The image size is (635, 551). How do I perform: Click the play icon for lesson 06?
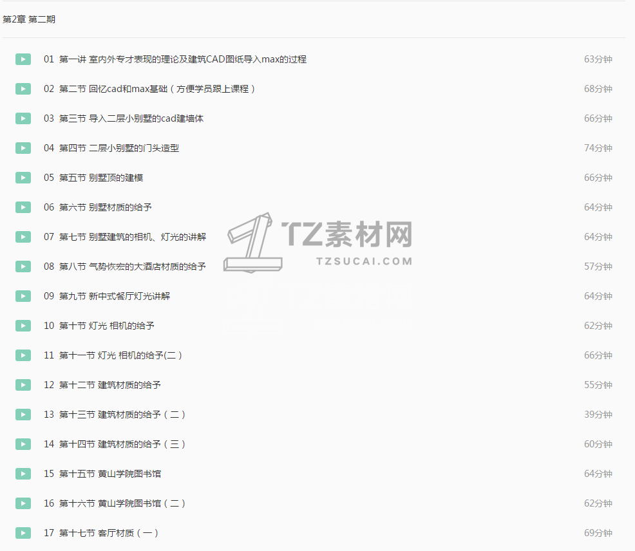click(x=23, y=207)
